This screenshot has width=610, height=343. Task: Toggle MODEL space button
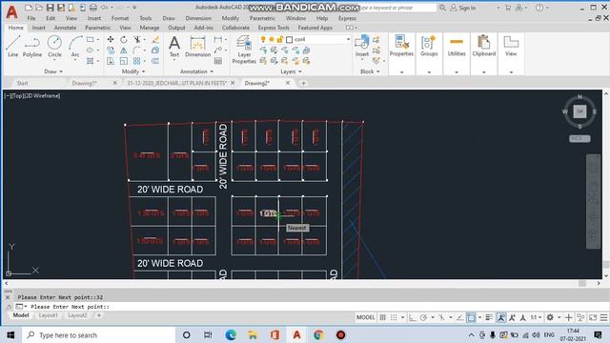pos(366,317)
